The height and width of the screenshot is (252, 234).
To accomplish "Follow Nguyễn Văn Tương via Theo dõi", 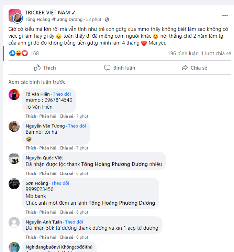I will (77, 126).
